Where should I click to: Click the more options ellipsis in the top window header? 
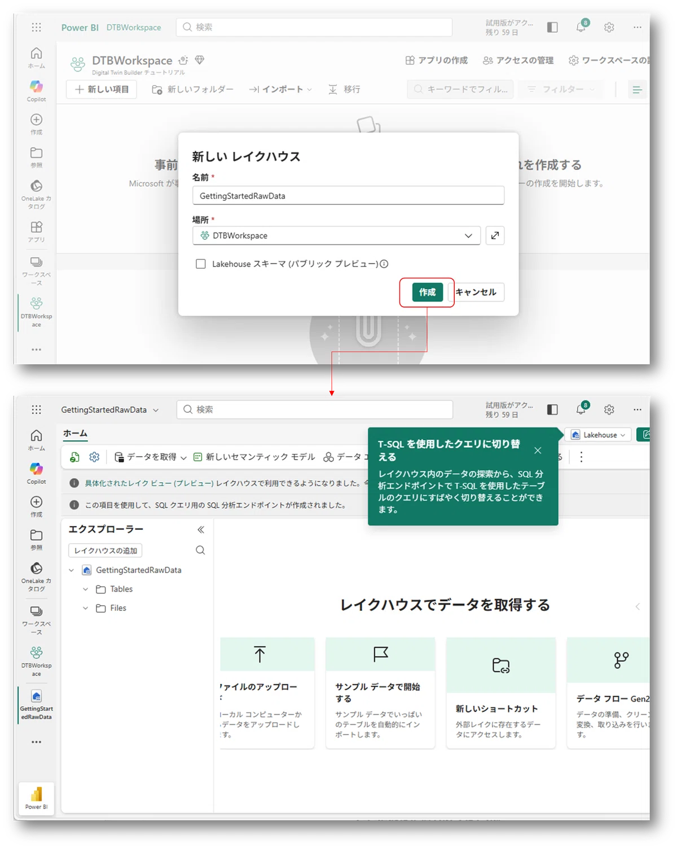coord(638,27)
